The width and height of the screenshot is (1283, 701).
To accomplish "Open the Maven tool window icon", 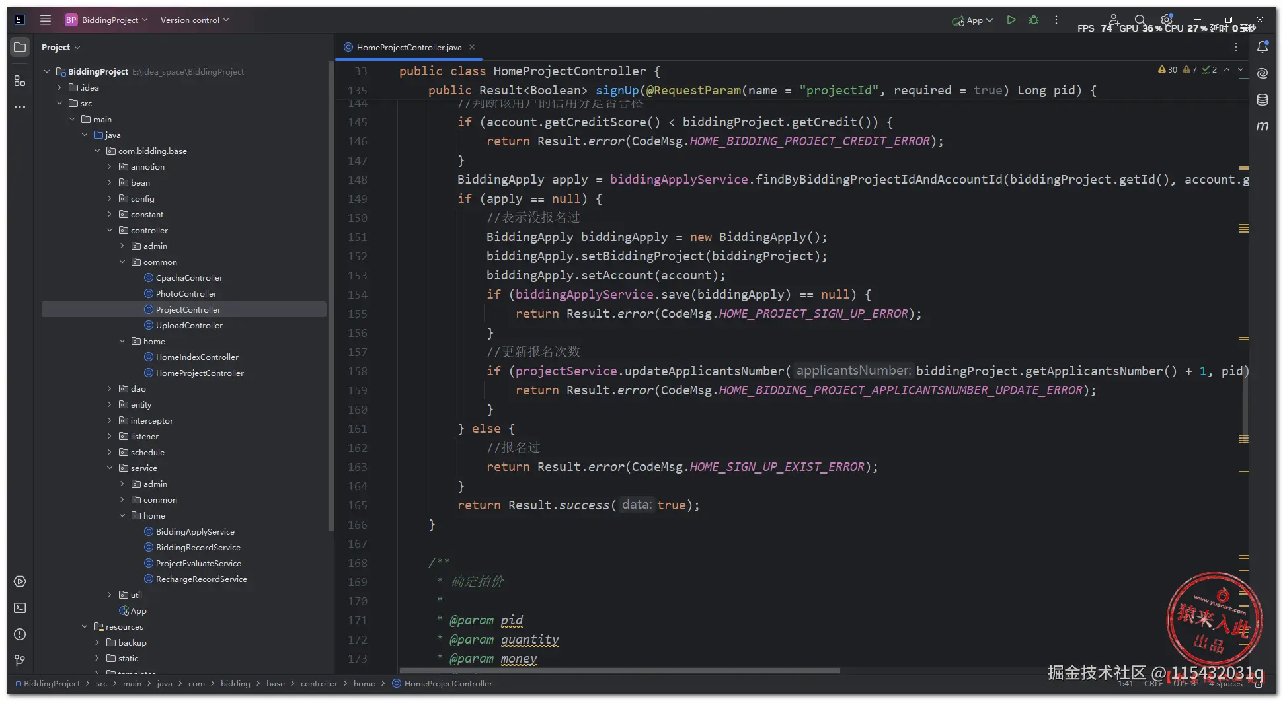I will point(1263,126).
